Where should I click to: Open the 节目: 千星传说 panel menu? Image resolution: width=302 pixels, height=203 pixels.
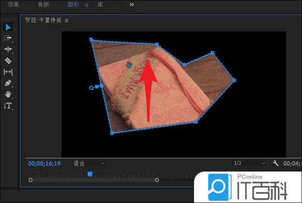tap(67, 20)
